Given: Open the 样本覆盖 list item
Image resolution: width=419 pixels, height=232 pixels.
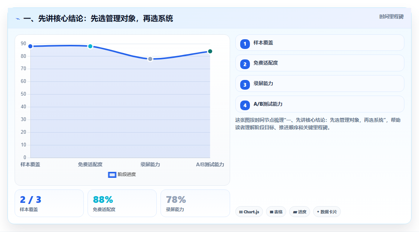Looking at the screenshot, I should (x=319, y=43).
